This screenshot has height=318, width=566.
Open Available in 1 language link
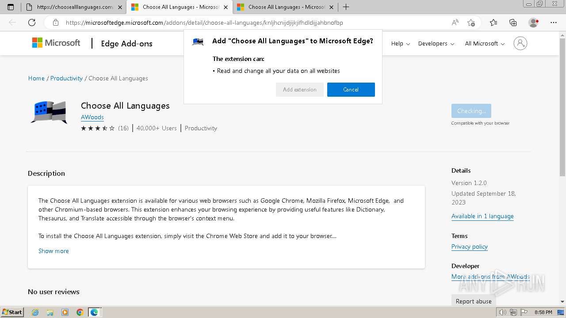482,216
